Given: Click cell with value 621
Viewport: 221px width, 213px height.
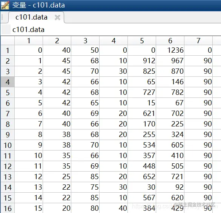Looking at the screenshot, I should coord(142,114).
